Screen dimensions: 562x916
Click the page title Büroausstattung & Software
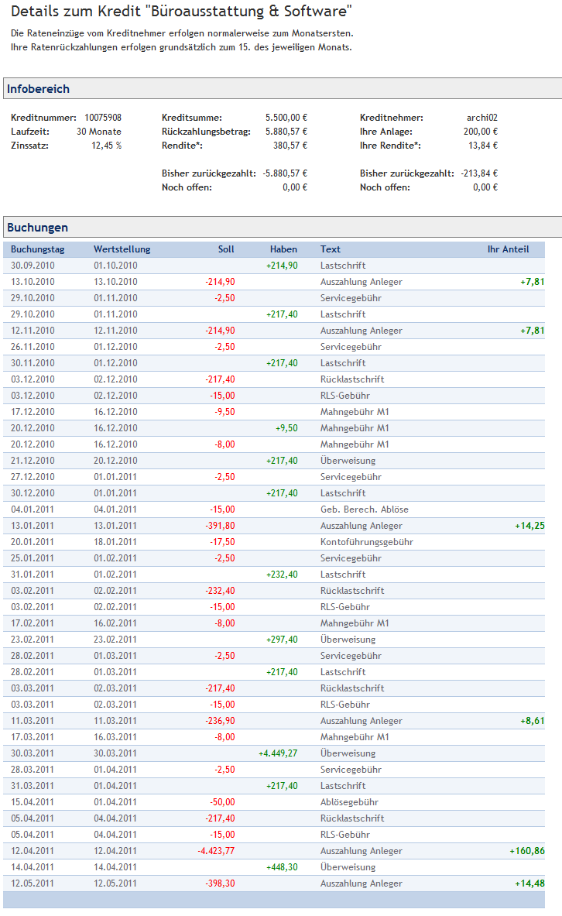click(181, 12)
